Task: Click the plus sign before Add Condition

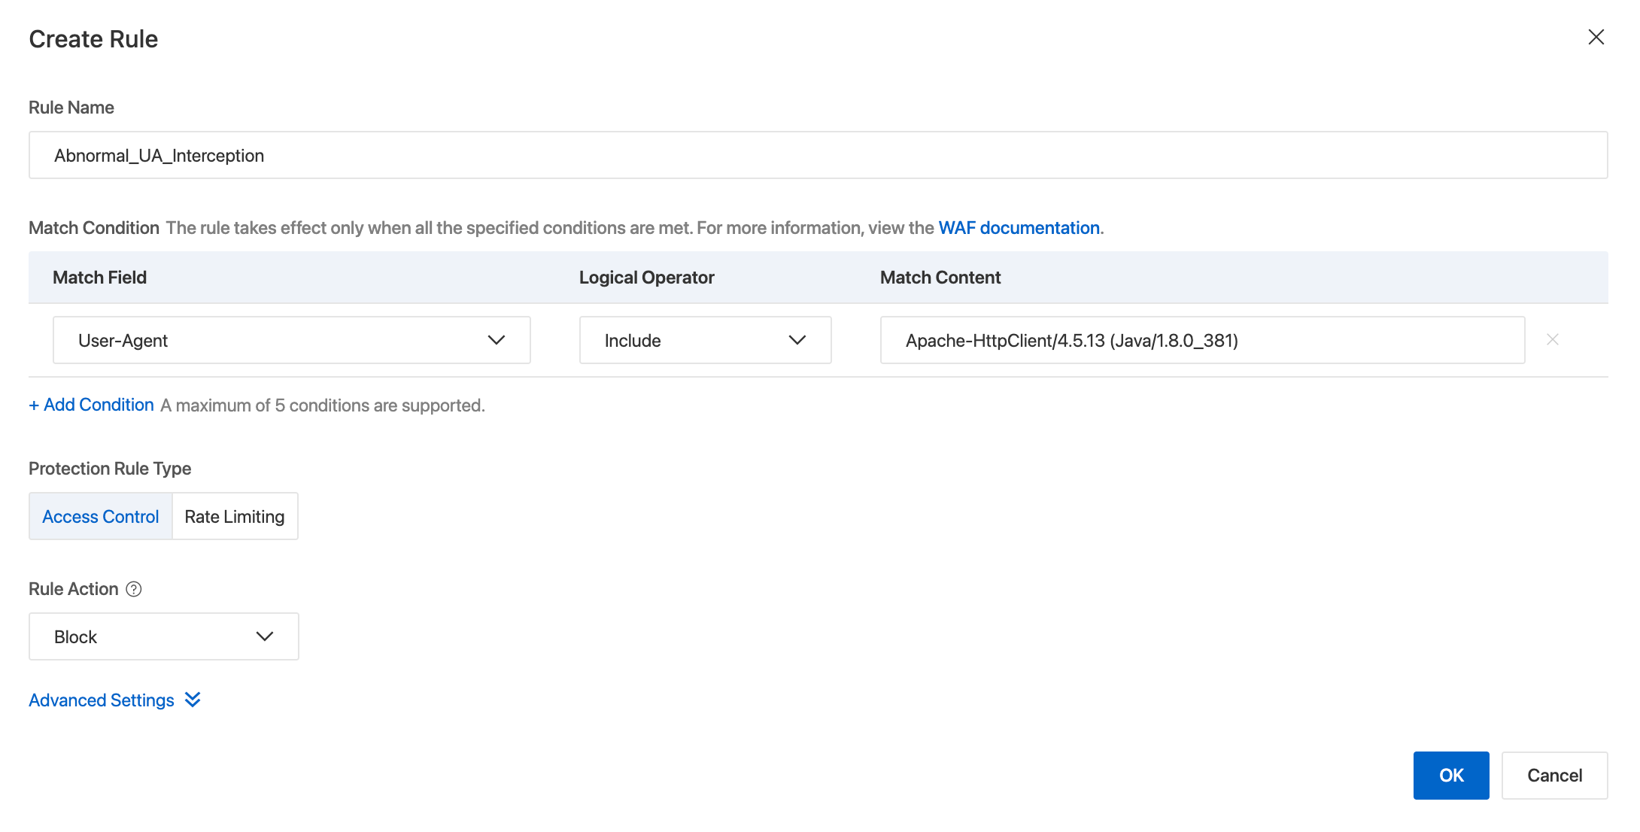Action: pyautogui.click(x=34, y=405)
